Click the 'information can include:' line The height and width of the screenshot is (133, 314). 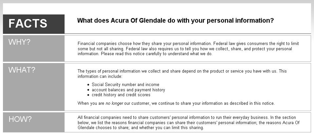pyautogui.click(x=100, y=77)
